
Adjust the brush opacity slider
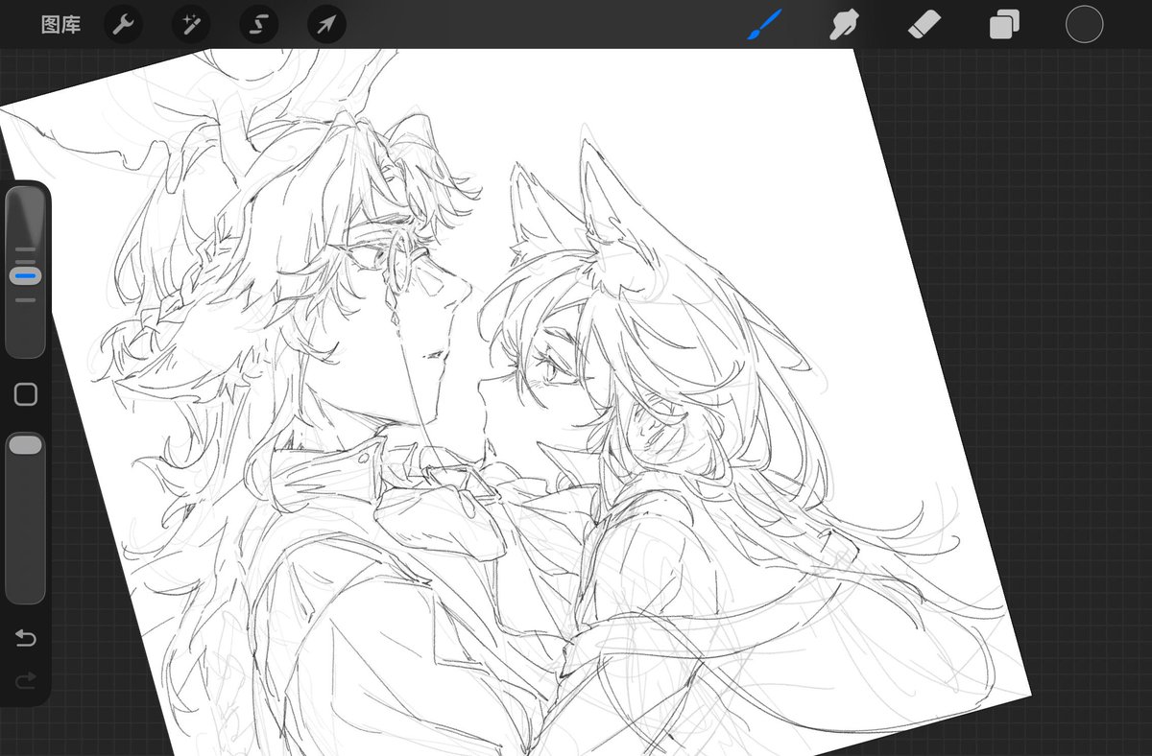tap(26, 518)
